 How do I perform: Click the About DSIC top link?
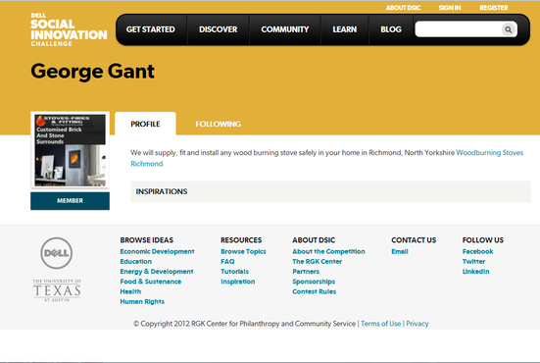pyautogui.click(x=403, y=8)
